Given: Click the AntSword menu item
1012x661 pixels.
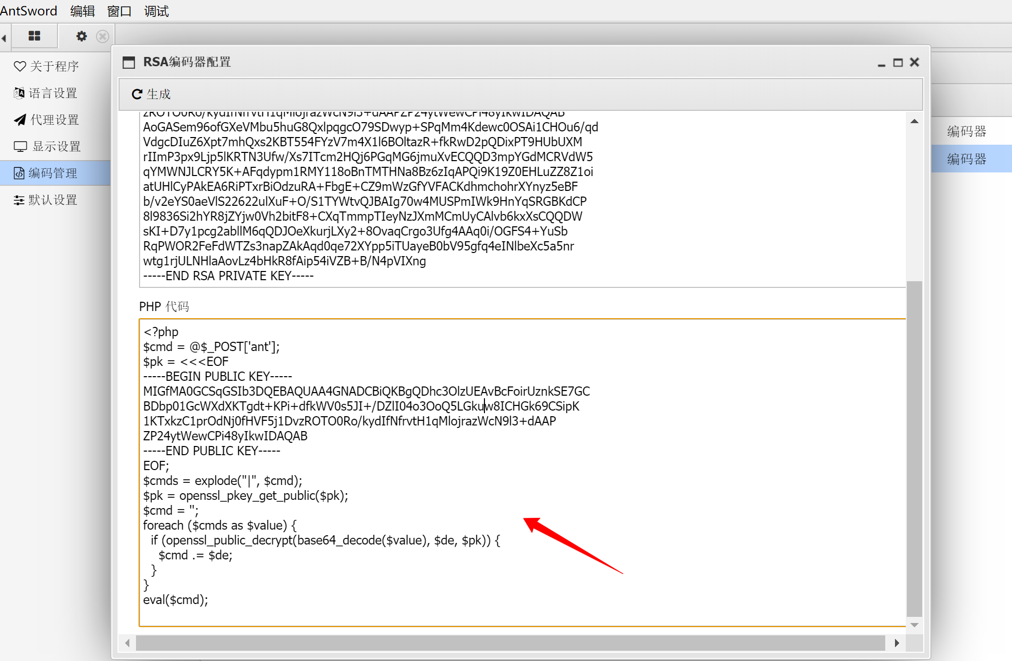Looking at the screenshot, I should tap(29, 11).
